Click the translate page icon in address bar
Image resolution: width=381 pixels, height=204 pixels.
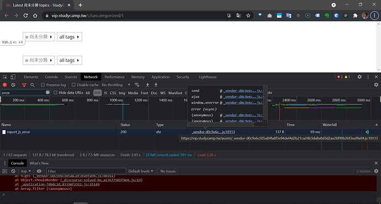pos(239,15)
